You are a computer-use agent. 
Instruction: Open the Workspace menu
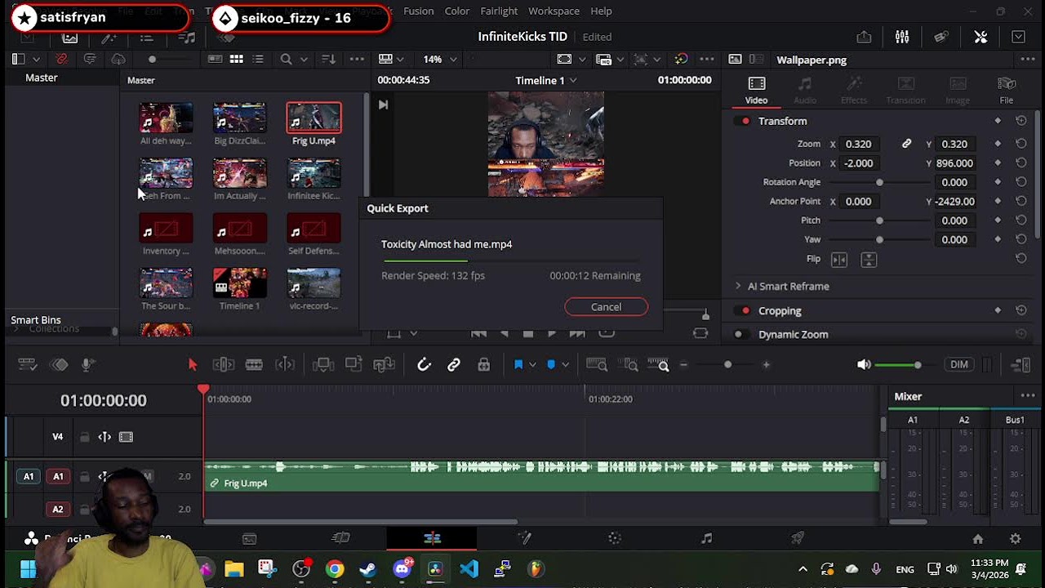554,11
